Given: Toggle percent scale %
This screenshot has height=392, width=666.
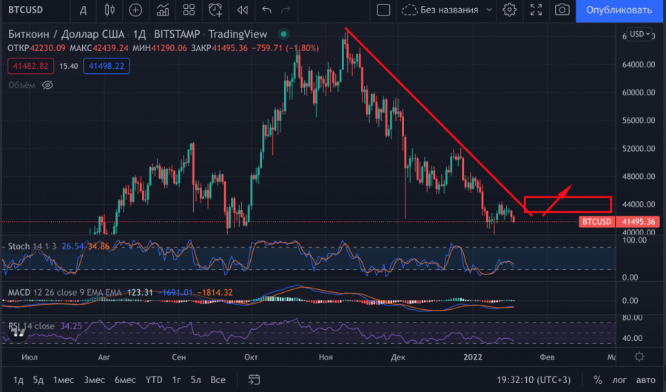Looking at the screenshot, I should tap(598, 379).
